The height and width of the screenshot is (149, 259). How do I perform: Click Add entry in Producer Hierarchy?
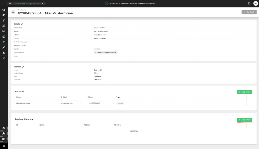coord(244,120)
